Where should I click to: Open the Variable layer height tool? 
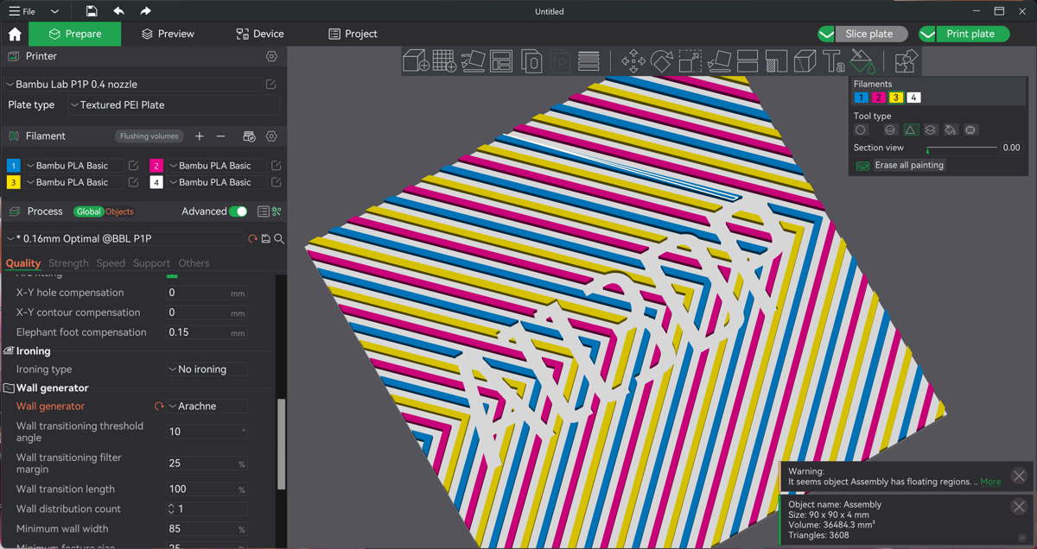coord(588,61)
